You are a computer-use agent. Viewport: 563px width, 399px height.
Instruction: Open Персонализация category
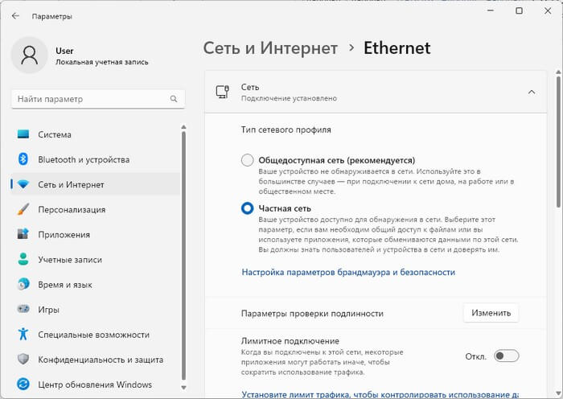96,209
